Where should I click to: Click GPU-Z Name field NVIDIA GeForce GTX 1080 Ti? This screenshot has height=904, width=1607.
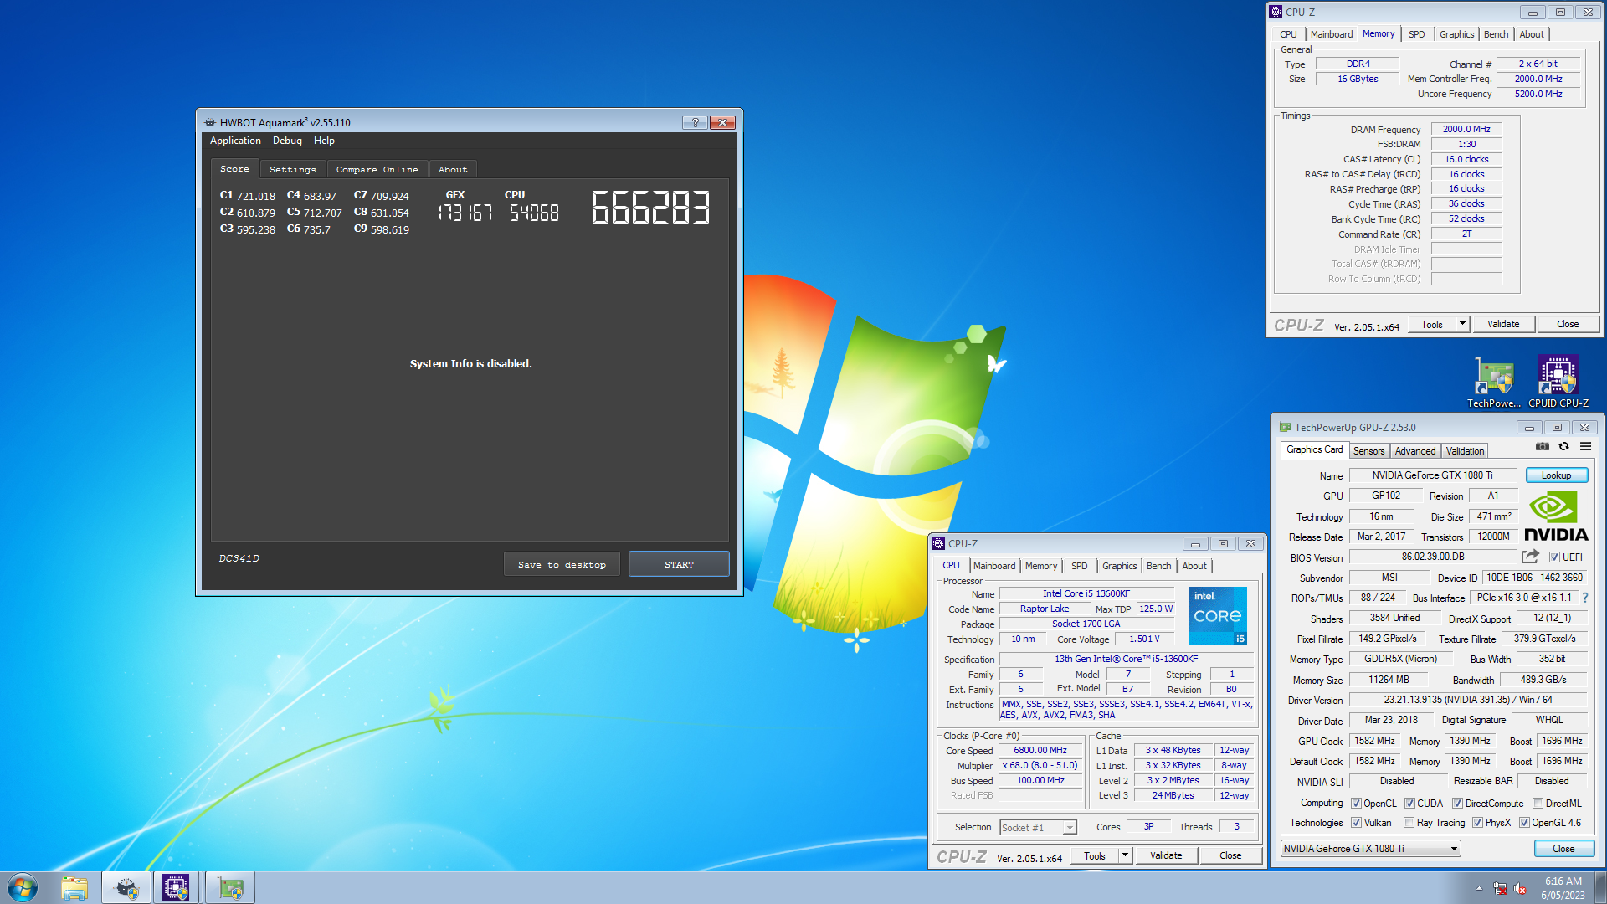pos(1432,475)
